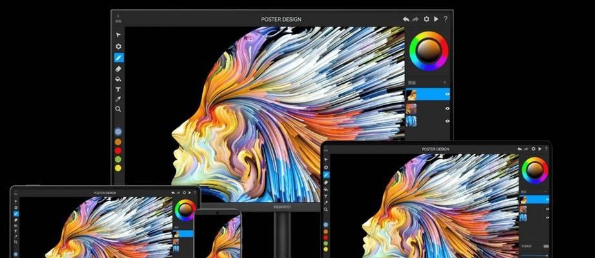This screenshot has width=595, height=258.
Task: Pick a hue on the monitor's color wheel
Action: tap(429, 51)
